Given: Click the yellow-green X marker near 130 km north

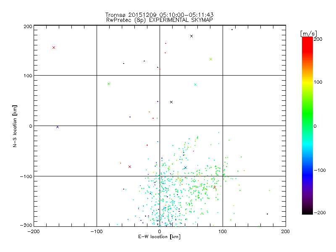Looking at the screenshot, I should coord(211,59).
